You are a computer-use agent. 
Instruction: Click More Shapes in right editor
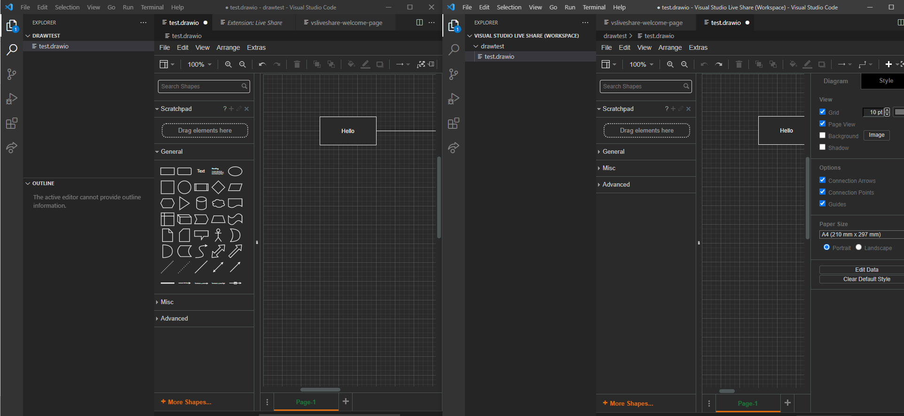click(628, 403)
